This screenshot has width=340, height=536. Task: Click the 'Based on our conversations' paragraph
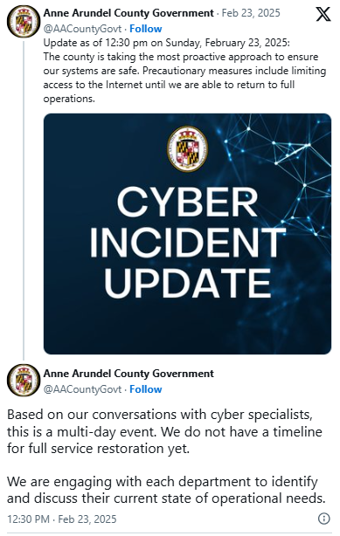click(x=164, y=432)
